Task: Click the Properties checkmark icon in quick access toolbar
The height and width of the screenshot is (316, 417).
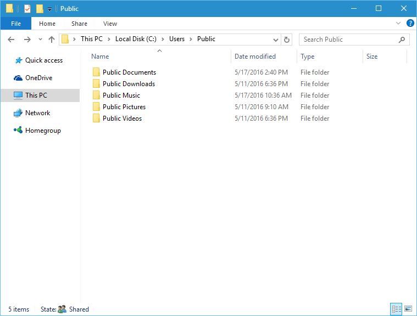Action: click(x=27, y=9)
